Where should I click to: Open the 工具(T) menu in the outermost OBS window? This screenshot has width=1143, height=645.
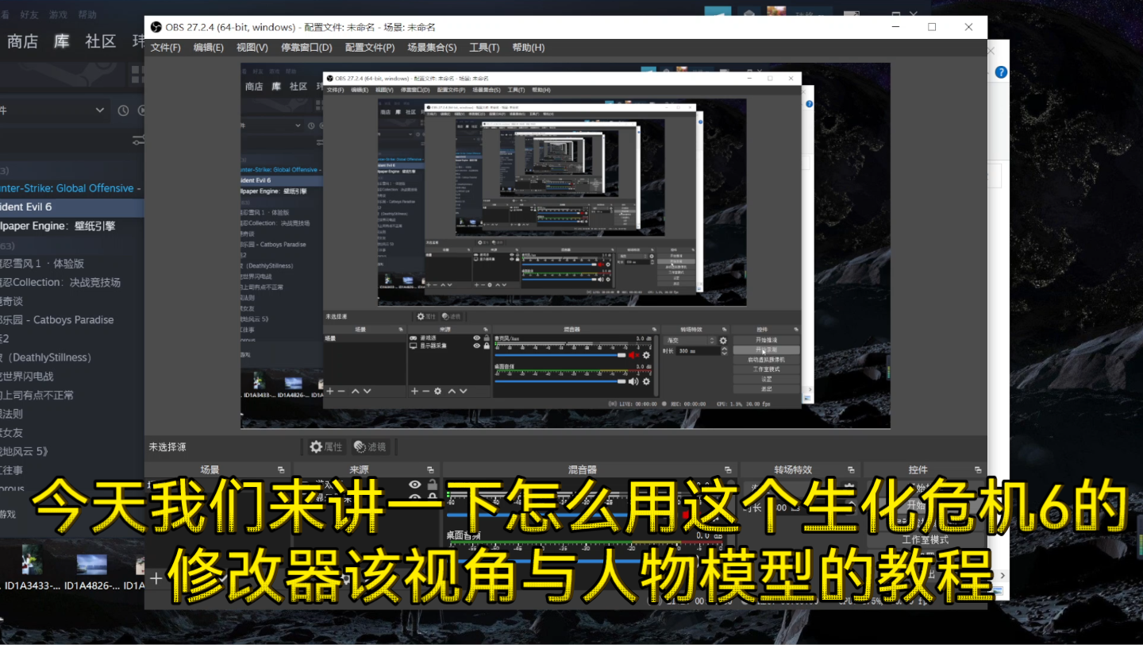[484, 48]
